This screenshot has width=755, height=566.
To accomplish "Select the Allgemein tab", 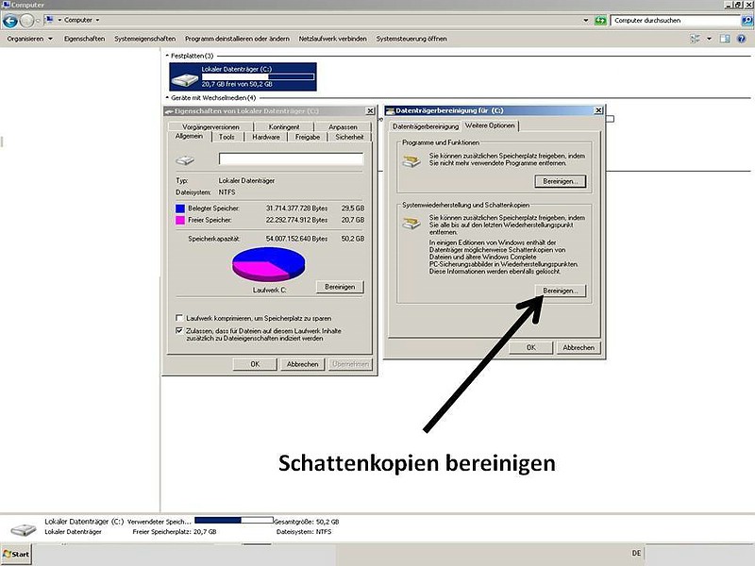I will (x=190, y=136).
